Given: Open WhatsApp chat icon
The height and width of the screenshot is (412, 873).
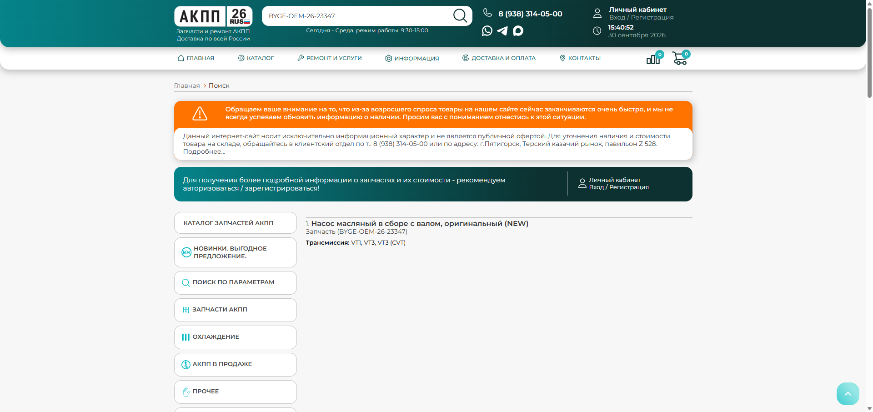Looking at the screenshot, I should coord(487,31).
